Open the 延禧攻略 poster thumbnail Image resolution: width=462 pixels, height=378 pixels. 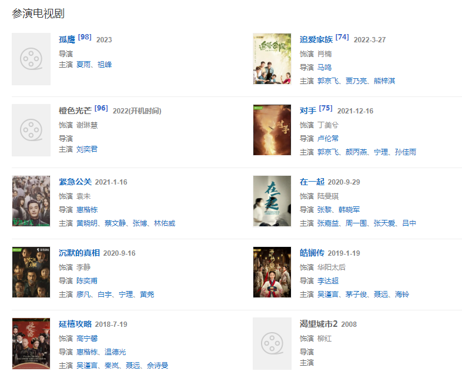tap(31, 343)
